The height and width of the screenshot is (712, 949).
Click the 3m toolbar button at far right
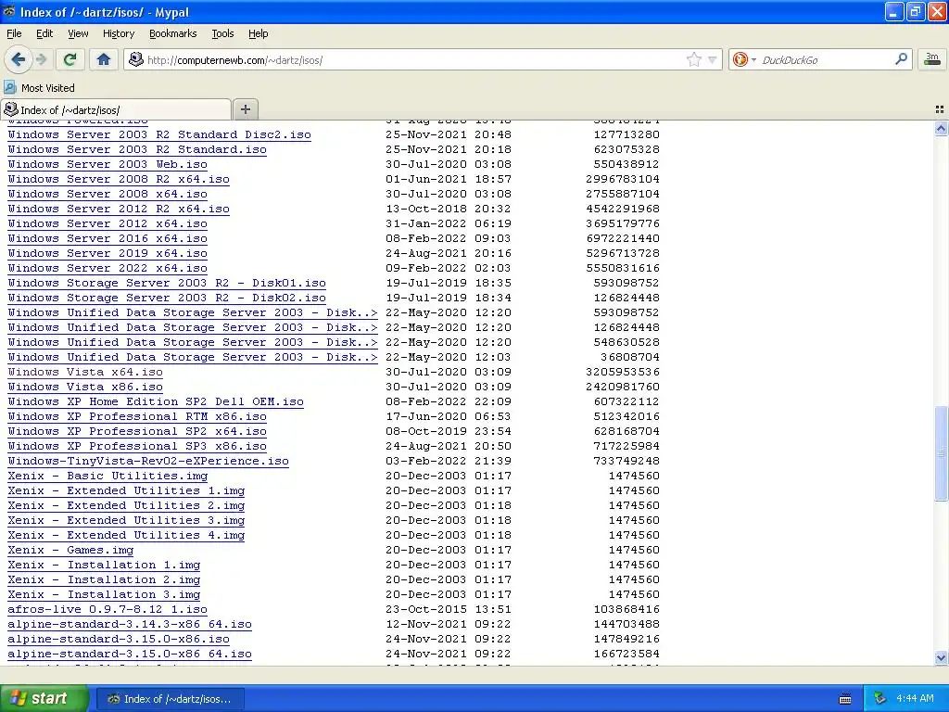point(932,59)
